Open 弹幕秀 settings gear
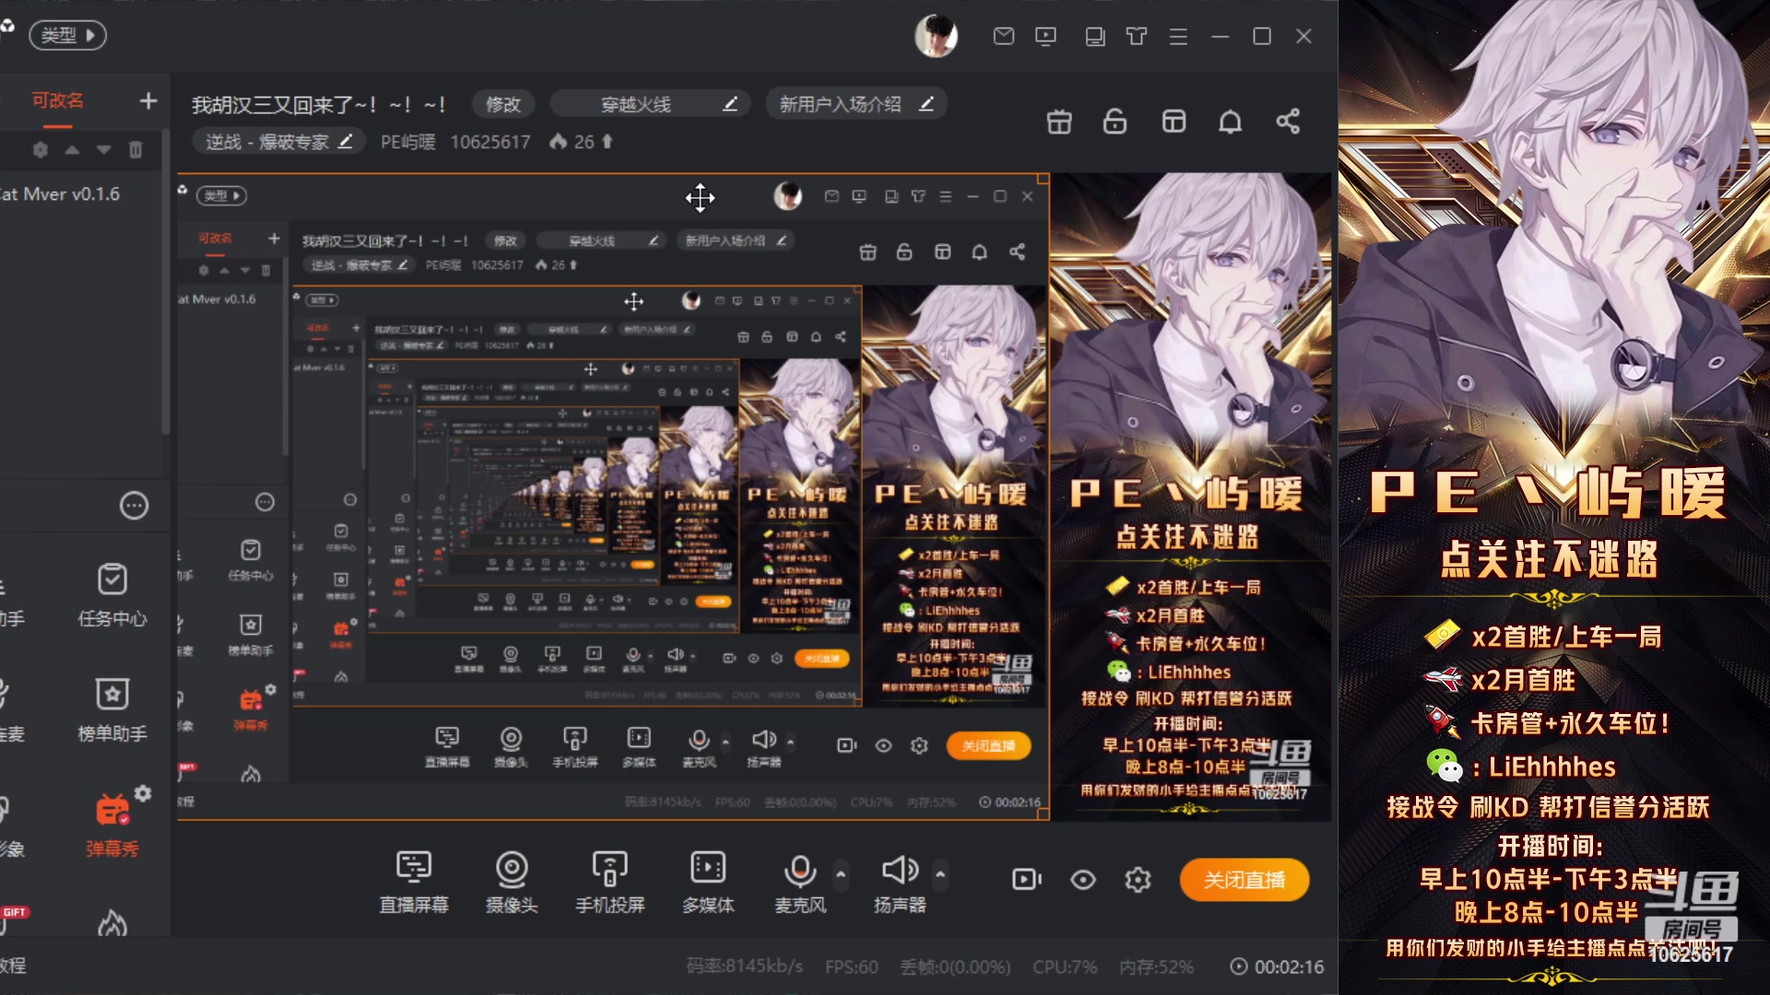 coord(143,793)
